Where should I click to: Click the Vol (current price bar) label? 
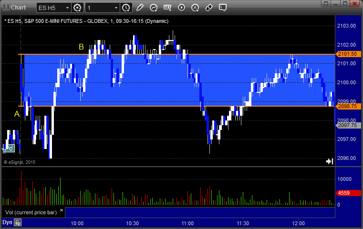pos(31,212)
